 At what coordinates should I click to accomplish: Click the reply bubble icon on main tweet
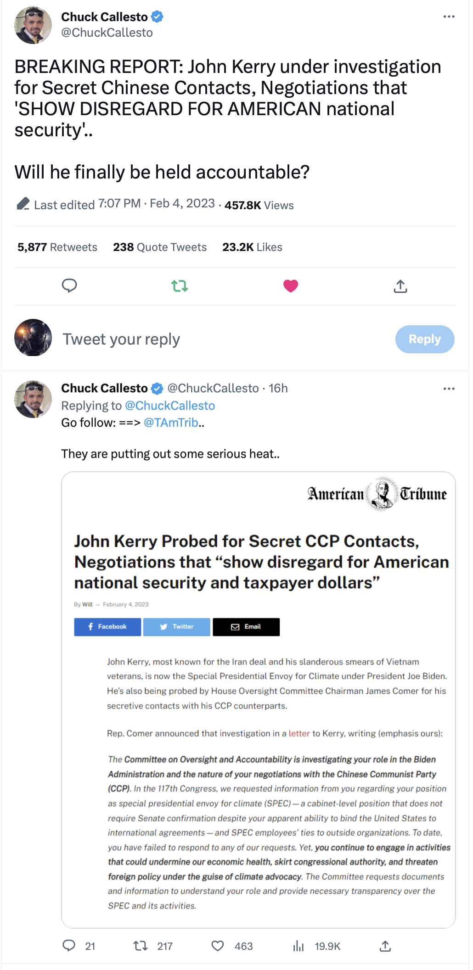pyautogui.click(x=69, y=286)
